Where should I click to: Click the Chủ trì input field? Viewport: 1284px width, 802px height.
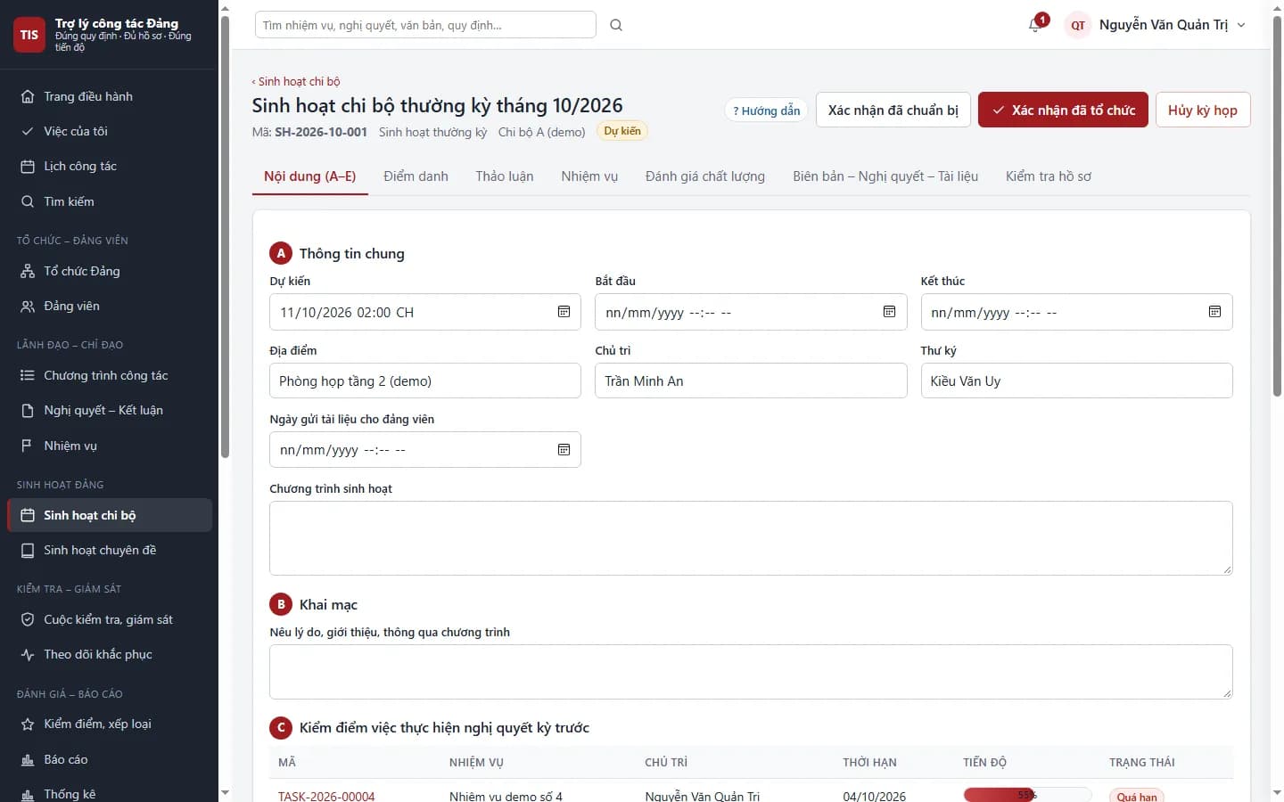pos(751,381)
